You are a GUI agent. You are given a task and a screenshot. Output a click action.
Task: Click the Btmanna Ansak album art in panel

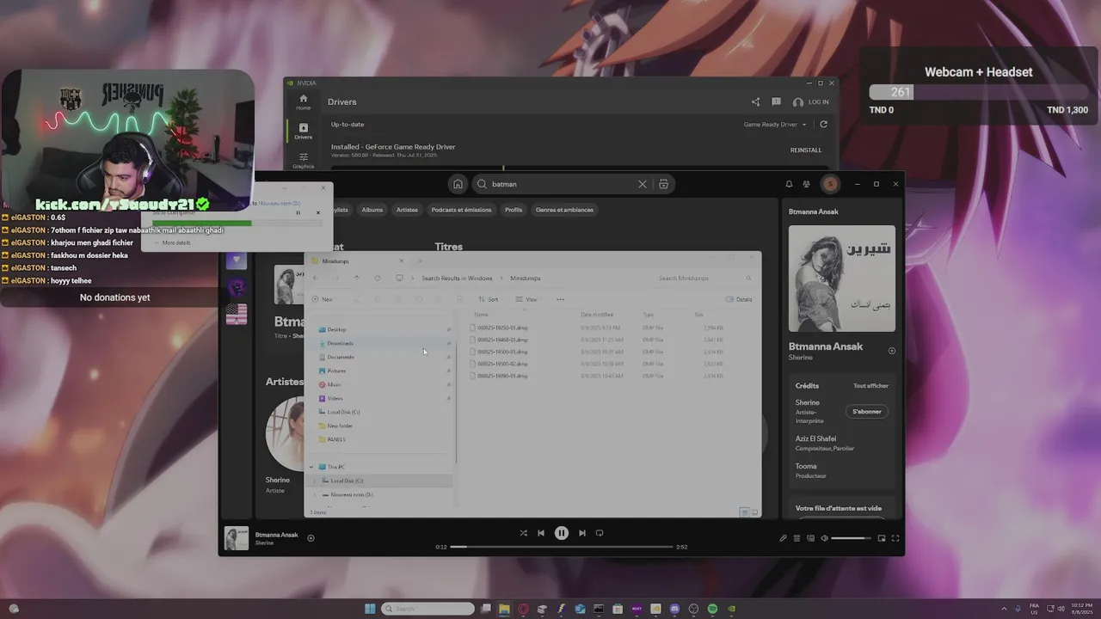click(841, 279)
